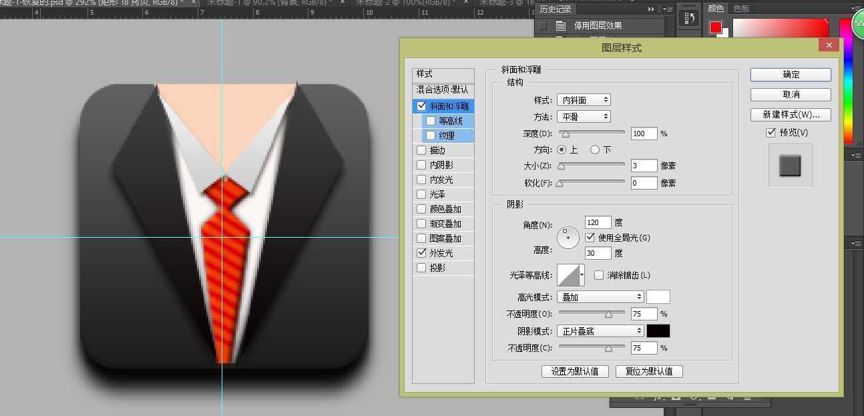Enable the 纹理 checkbox
Viewport: 864px width, 416px height.
tap(431, 136)
